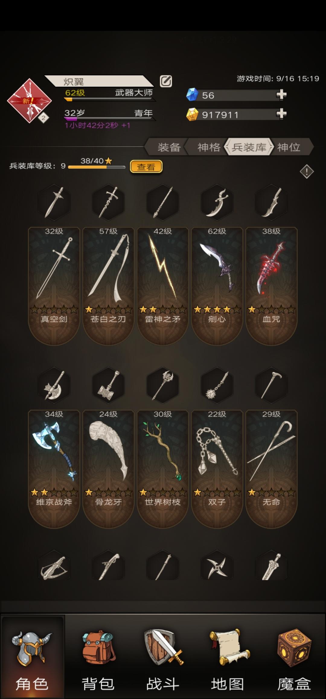Select the war hammer weapon type hexagon
326x699 pixels.
click(108, 385)
